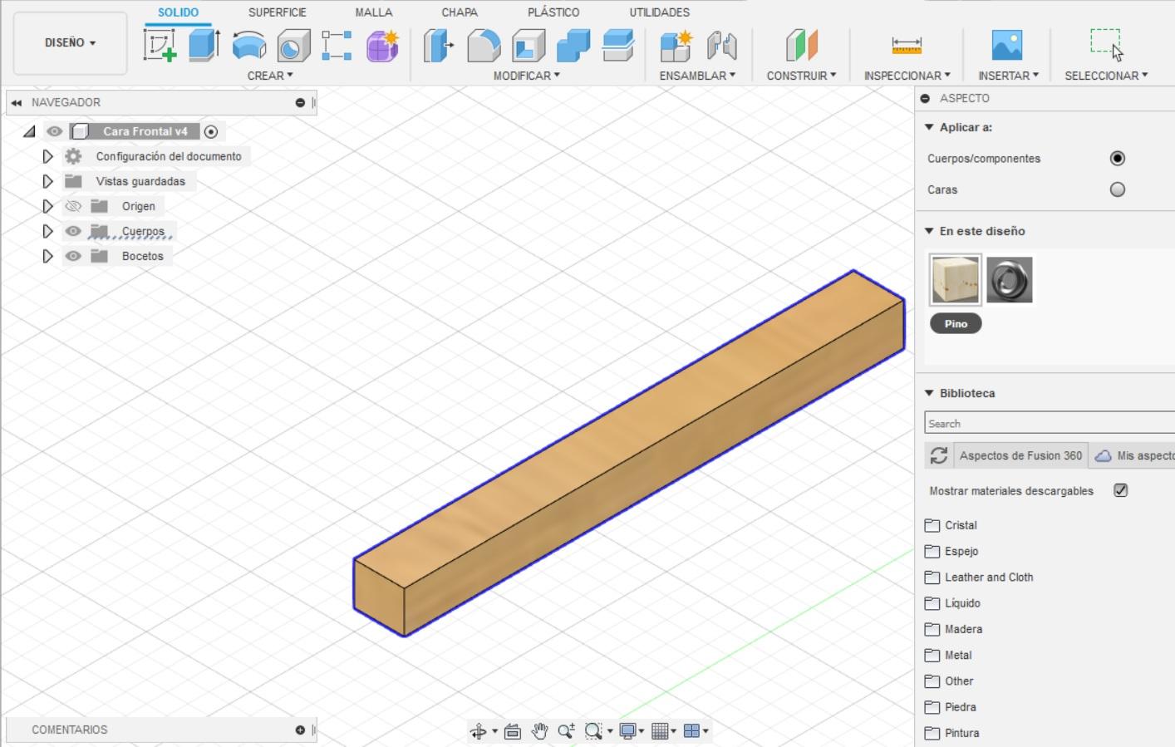Click the appearance Search field
Viewport: 1175px width, 747px height.
pos(1050,423)
